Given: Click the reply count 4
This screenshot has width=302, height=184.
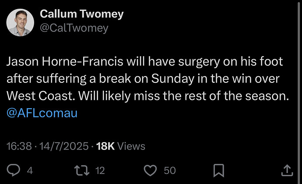Looking at the screenshot, I should pyautogui.click(x=30, y=170).
